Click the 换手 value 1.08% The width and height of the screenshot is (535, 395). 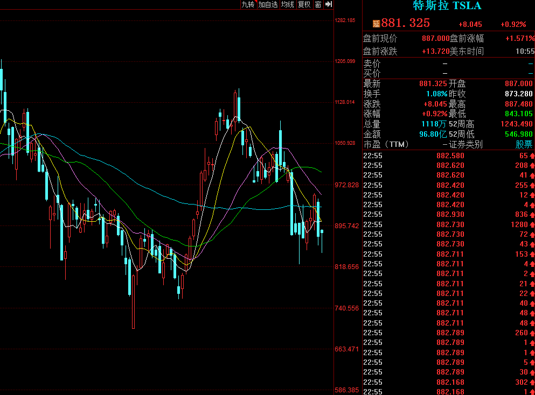pyautogui.click(x=436, y=94)
